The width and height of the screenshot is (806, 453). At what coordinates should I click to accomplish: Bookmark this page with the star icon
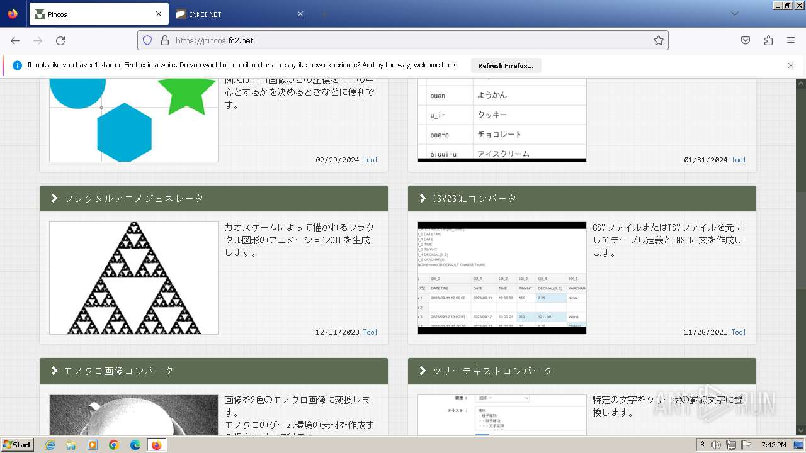coord(659,40)
